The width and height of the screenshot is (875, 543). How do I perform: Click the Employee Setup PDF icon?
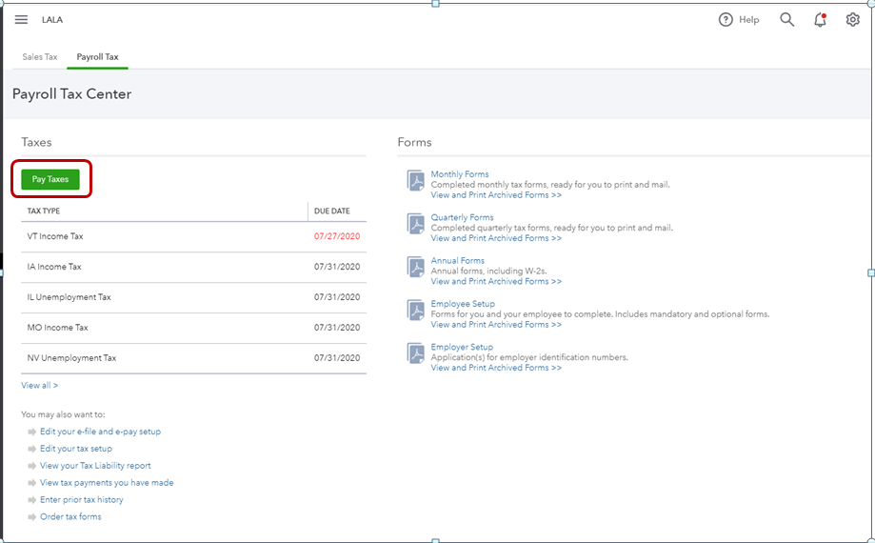[x=415, y=311]
